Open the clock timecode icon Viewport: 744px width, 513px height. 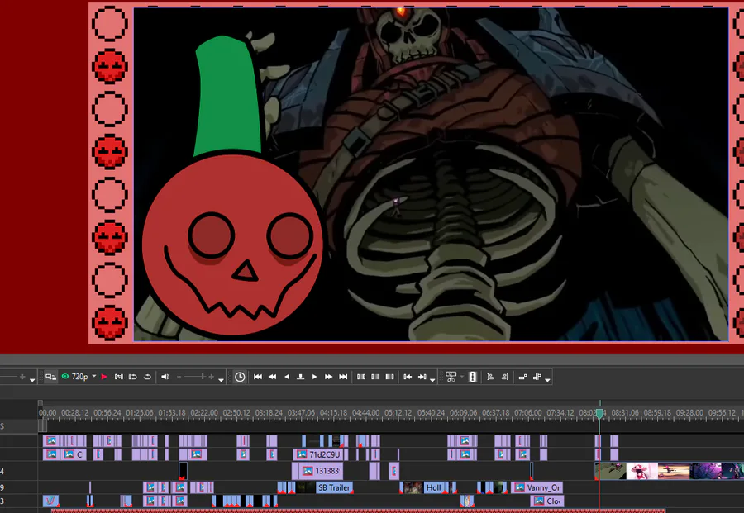(x=240, y=377)
